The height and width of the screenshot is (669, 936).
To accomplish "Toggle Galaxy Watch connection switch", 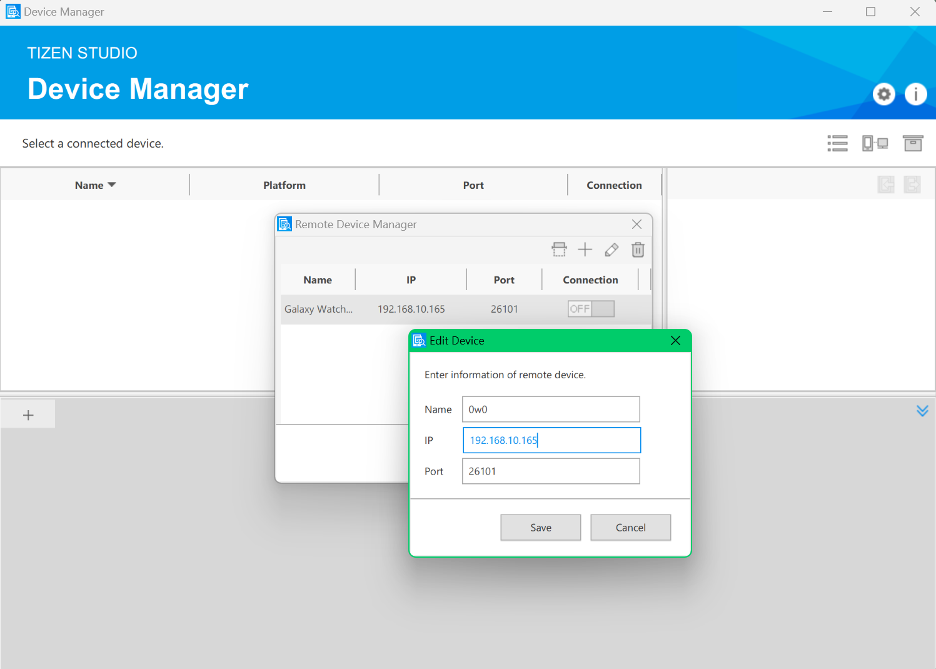I will (x=591, y=309).
